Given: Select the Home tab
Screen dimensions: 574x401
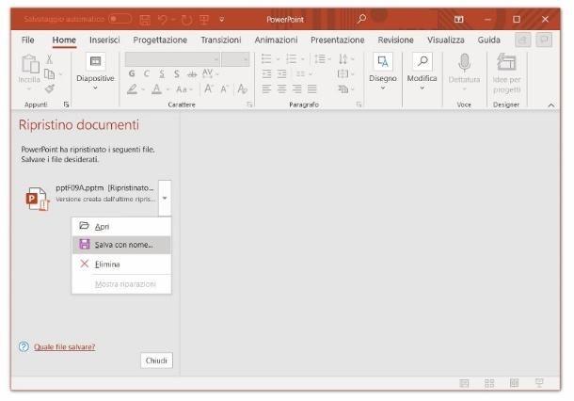Looking at the screenshot, I should pyautogui.click(x=64, y=40).
